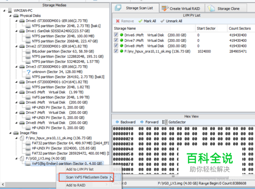Collapse the Image Files node
Screen dimensions: 255x189
coord(10,133)
